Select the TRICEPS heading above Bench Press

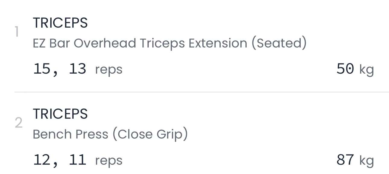click(x=60, y=114)
